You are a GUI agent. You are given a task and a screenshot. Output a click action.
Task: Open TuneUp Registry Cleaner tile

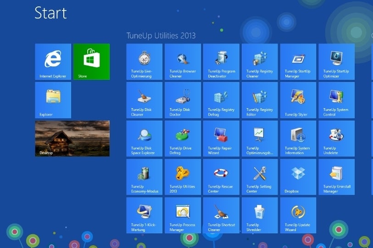coord(260,61)
